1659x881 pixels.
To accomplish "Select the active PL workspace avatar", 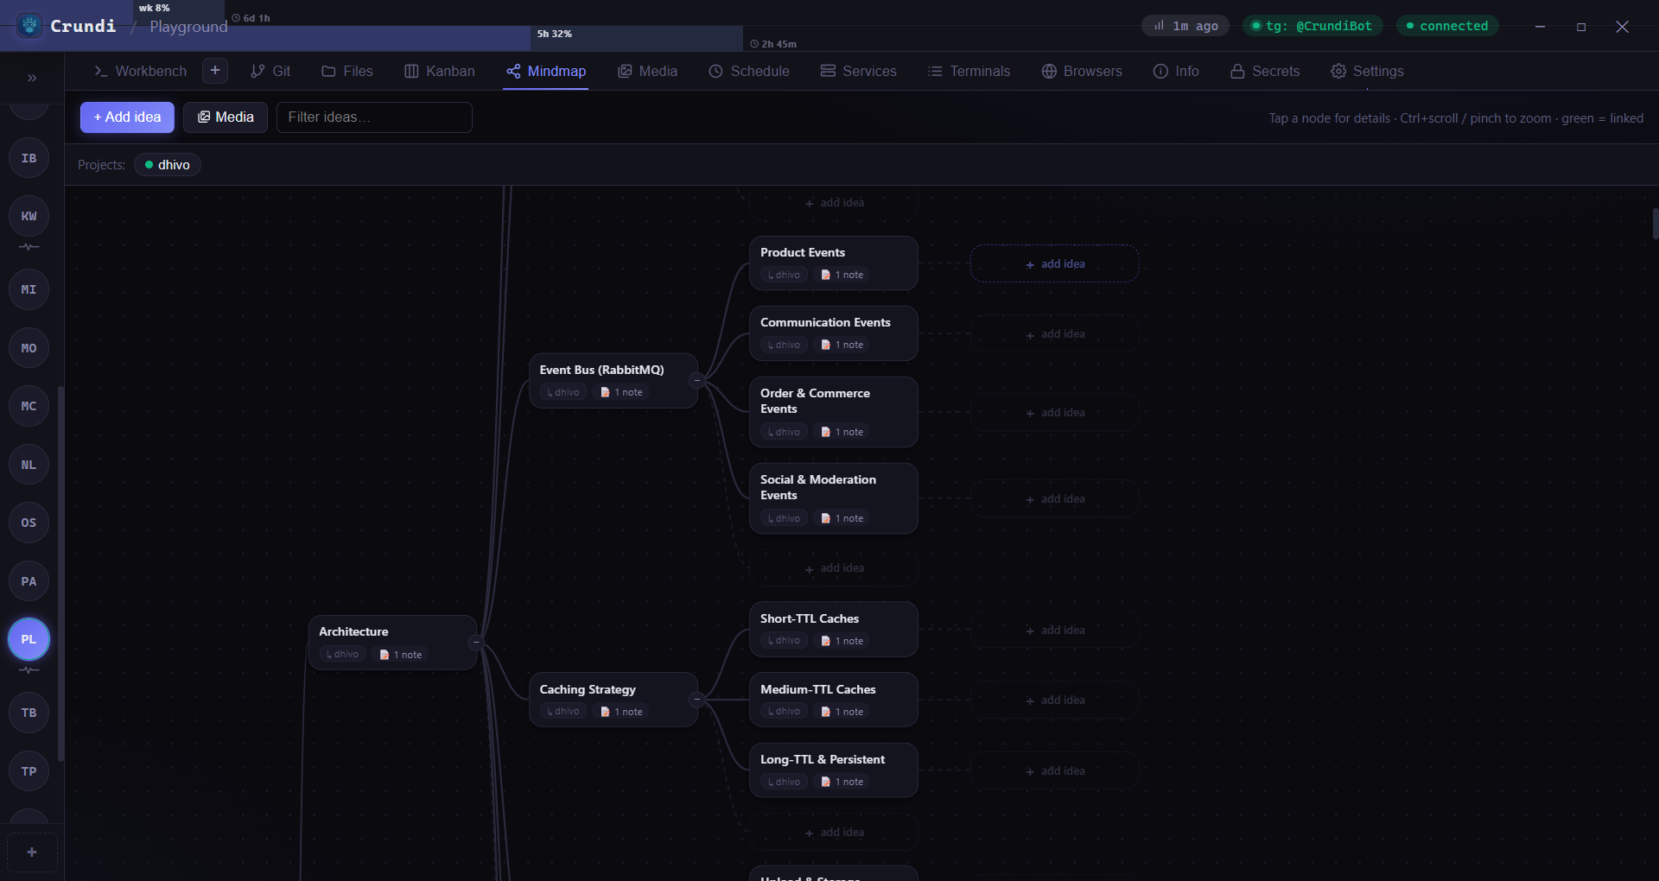I will pyautogui.click(x=29, y=639).
